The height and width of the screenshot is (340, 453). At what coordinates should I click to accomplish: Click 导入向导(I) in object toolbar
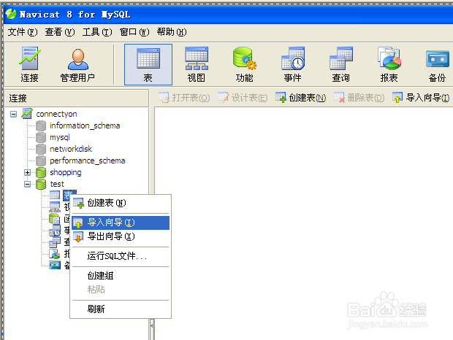pyautogui.click(x=421, y=98)
